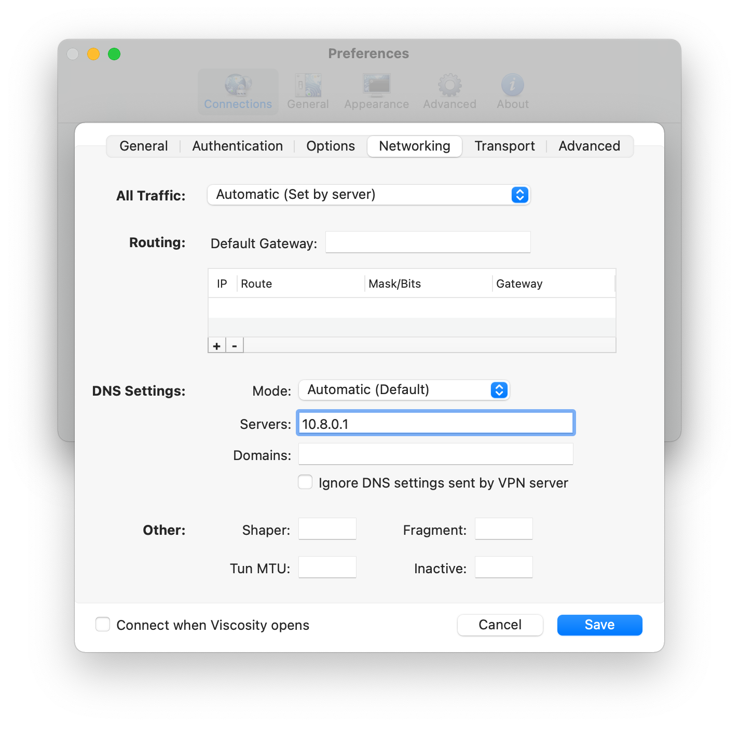Viewport: 739px width, 729px height.
Task: Open the All Traffic dropdown
Action: pyautogui.click(x=368, y=195)
